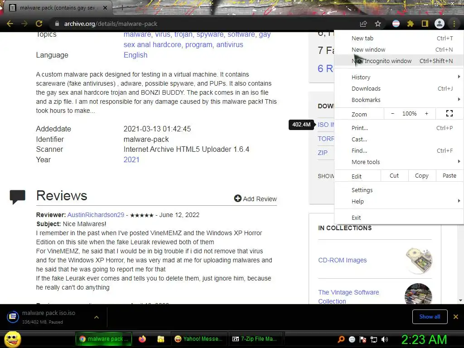The height and width of the screenshot is (348, 464).
Task: Choose Exit from the Chrome menu
Action: point(399,217)
